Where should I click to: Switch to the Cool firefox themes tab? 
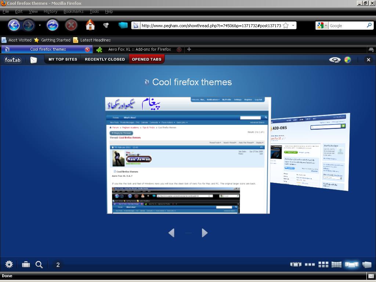pyautogui.click(x=47, y=50)
